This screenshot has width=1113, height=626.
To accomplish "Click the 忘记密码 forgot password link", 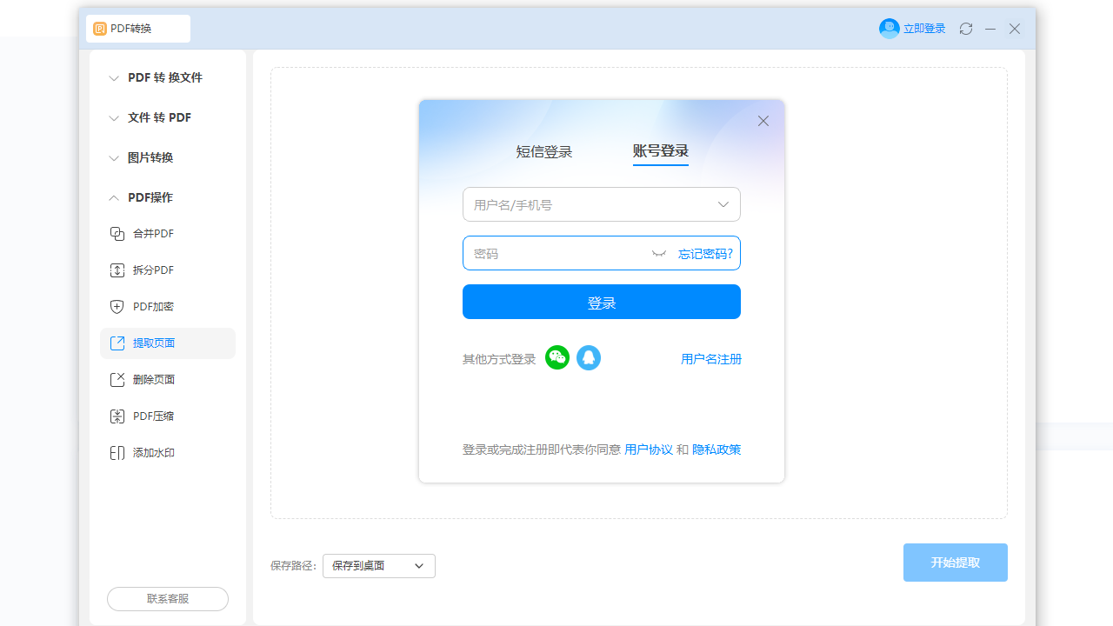I will (x=705, y=253).
